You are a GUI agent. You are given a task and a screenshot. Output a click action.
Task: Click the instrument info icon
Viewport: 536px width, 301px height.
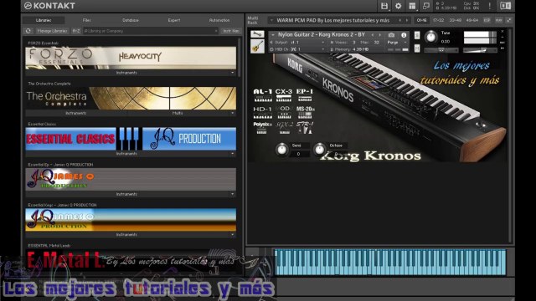click(x=404, y=35)
